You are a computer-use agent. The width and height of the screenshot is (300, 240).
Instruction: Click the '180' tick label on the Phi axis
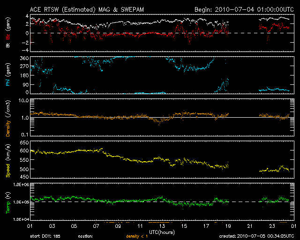(x=24, y=75)
